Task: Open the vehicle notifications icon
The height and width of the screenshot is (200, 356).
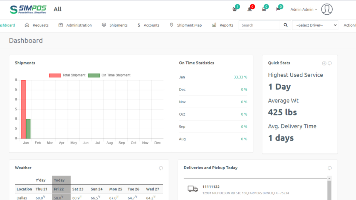Action: coord(264,9)
